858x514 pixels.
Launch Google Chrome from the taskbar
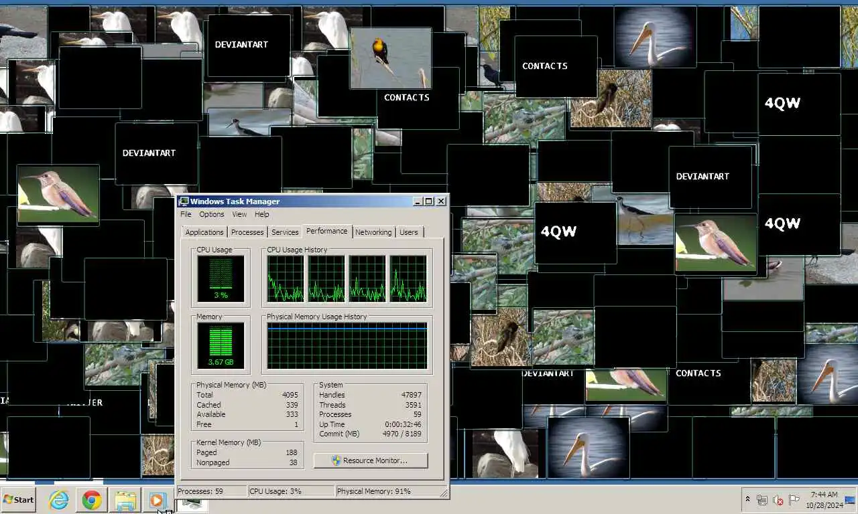[92, 500]
